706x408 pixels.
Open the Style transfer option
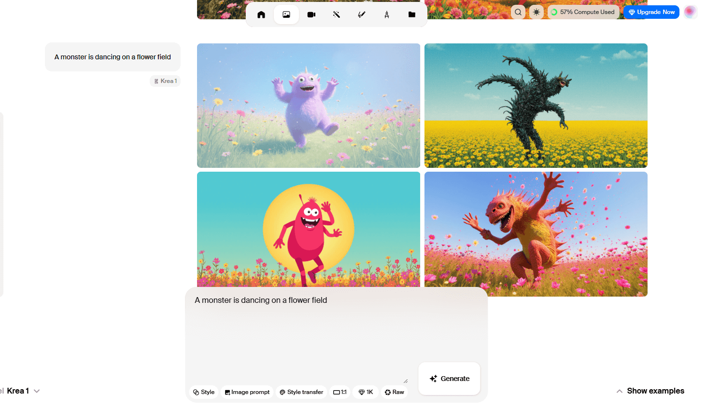pos(301,392)
